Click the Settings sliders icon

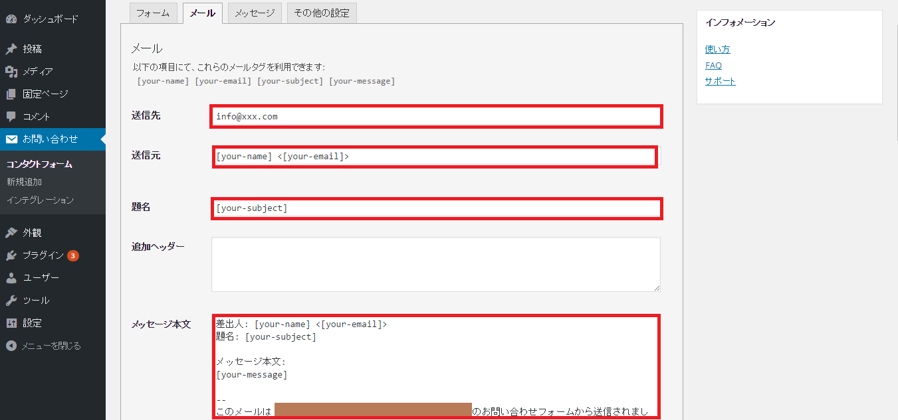(11, 323)
